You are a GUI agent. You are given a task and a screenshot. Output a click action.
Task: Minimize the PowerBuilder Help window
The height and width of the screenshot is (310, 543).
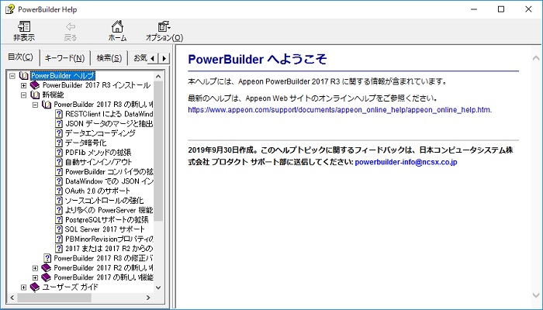tap(474, 9)
